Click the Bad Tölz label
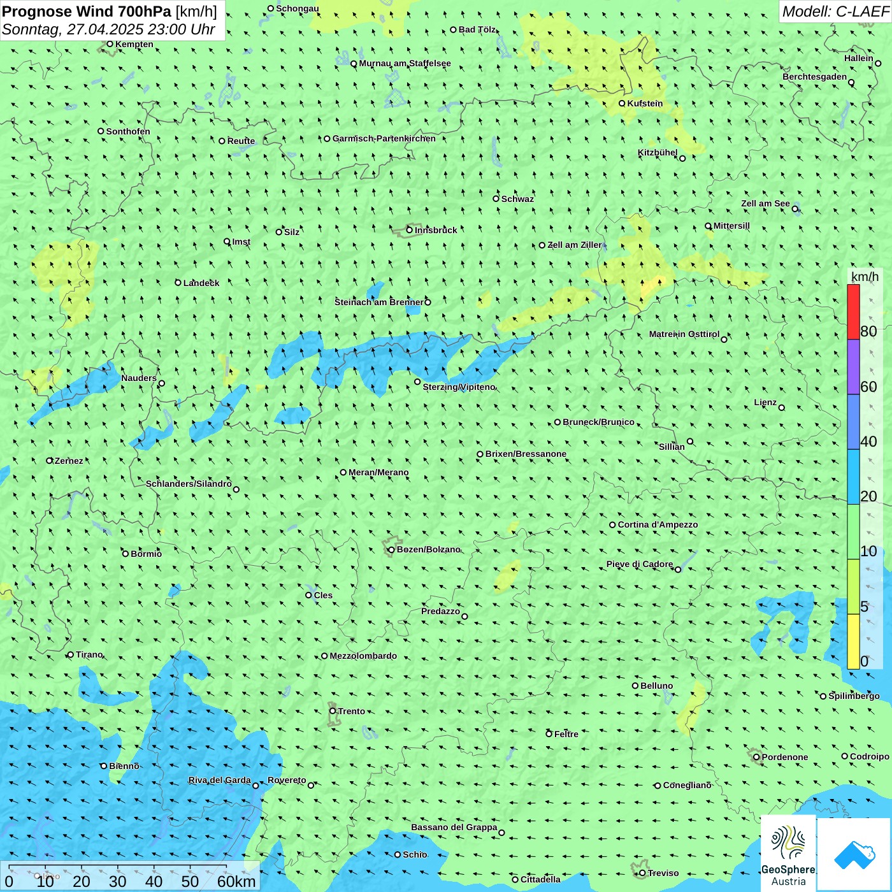 477,29
